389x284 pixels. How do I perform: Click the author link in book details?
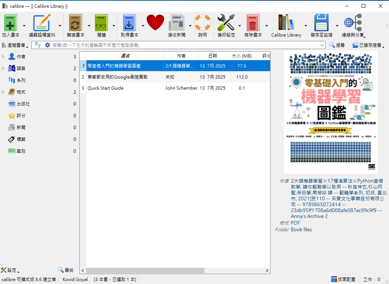click(338, 198)
